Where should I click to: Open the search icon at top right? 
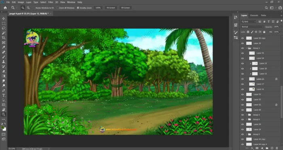266,8
